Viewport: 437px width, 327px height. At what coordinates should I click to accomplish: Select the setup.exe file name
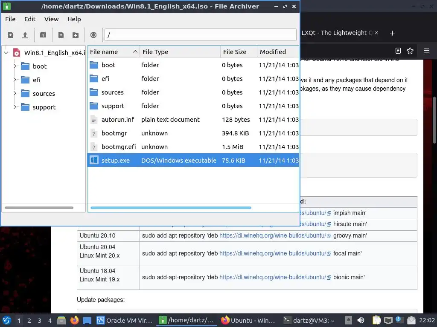(x=115, y=161)
